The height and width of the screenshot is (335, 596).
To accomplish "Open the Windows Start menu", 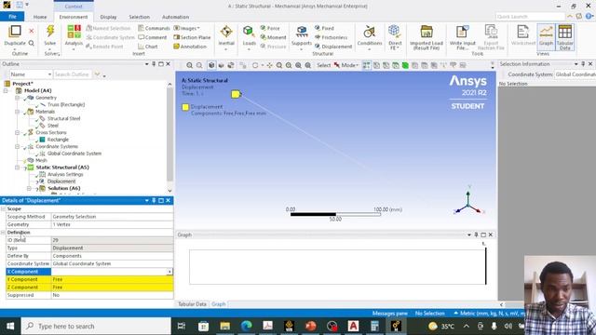I will [10, 327].
